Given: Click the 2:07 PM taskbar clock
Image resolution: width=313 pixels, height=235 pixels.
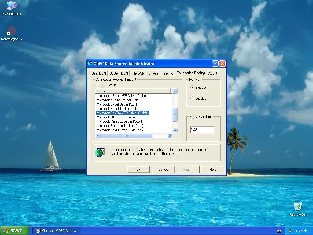Looking at the screenshot, I should coord(302,230).
